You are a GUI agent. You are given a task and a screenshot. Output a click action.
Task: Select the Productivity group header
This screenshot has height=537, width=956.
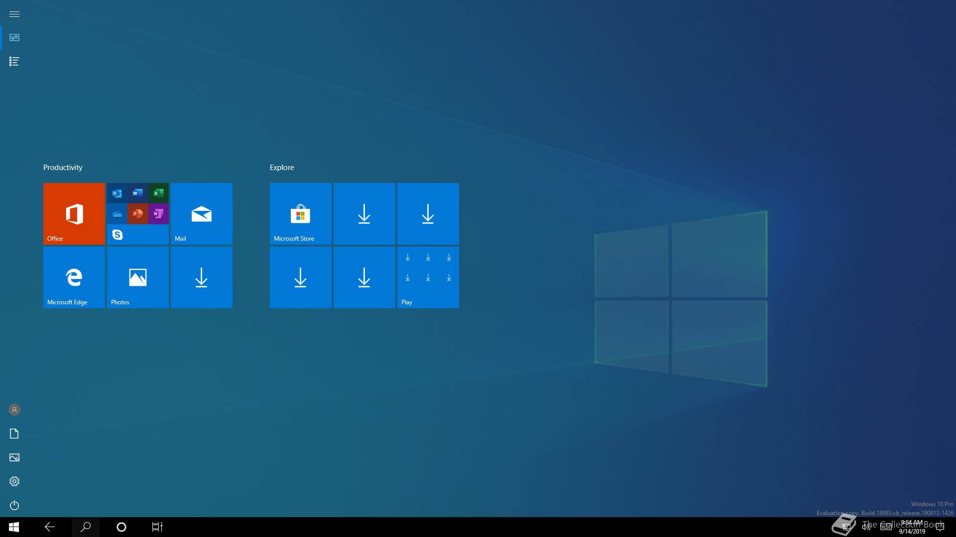click(x=63, y=168)
